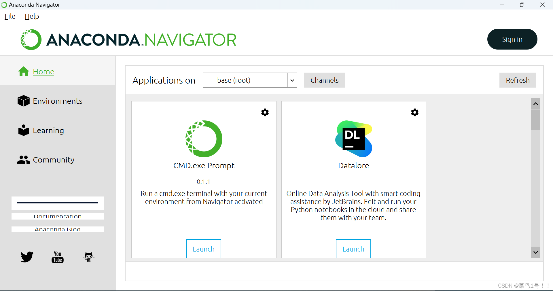Open the File menu
The width and height of the screenshot is (553, 291).
coord(10,16)
